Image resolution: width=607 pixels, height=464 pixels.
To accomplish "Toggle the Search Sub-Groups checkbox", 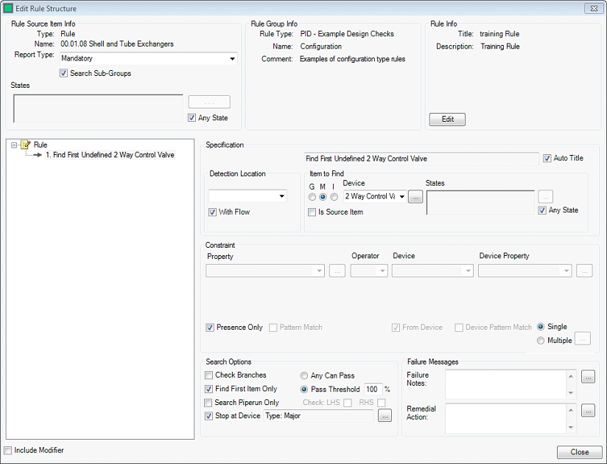I will click(64, 73).
